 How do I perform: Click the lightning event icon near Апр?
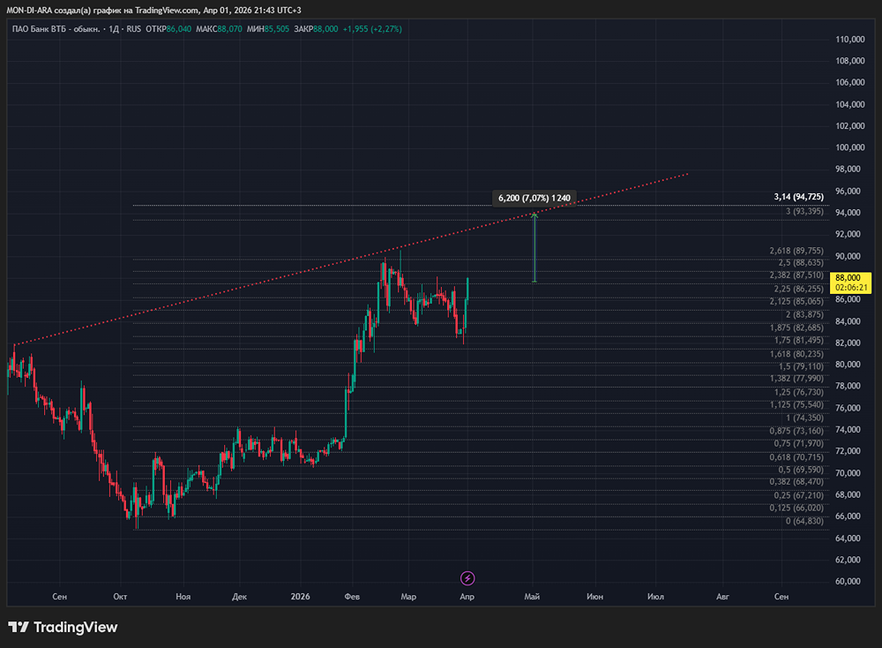(x=467, y=578)
